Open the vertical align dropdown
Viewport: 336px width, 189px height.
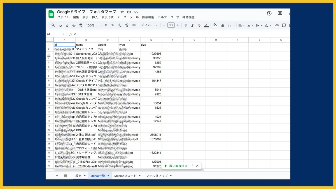point(250,25)
